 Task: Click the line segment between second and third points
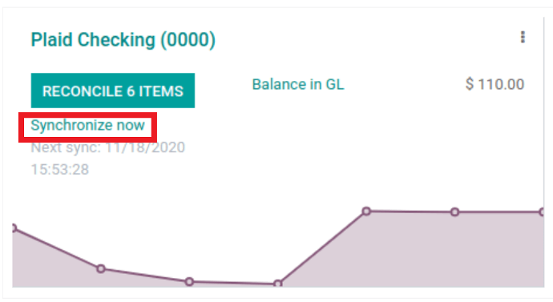tap(145, 276)
